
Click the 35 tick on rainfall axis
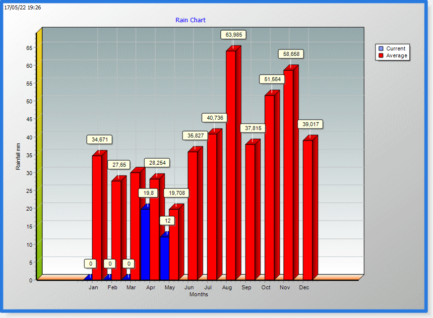tap(29, 155)
